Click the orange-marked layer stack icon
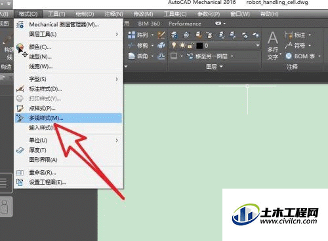328x241 pixels. (198, 35)
